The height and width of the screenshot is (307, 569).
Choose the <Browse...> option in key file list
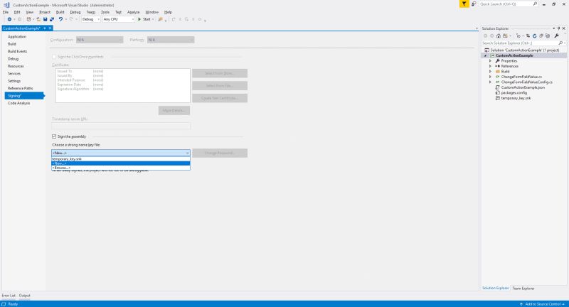[x=120, y=168]
